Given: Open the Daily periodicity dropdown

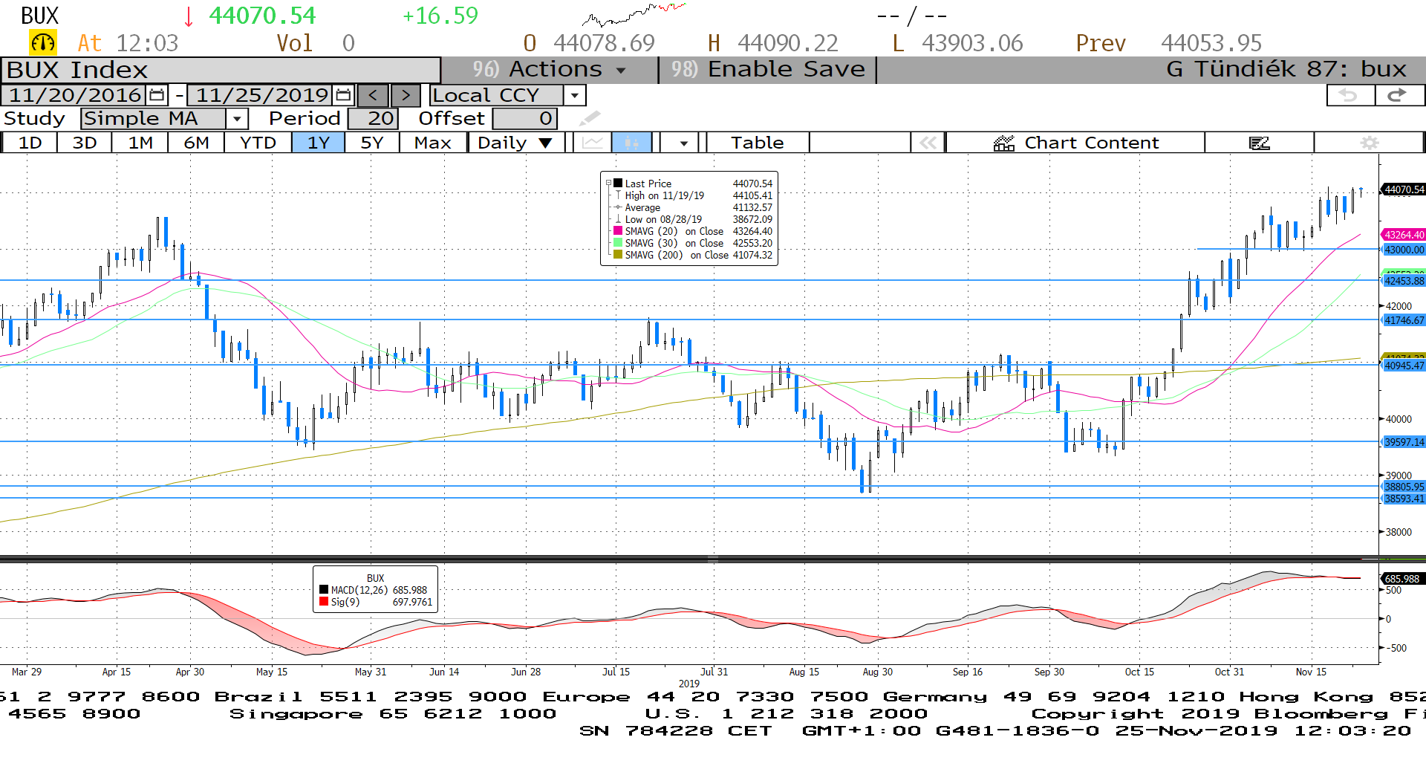Looking at the screenshot, I should pyautogui.click(x=516, y=143).
